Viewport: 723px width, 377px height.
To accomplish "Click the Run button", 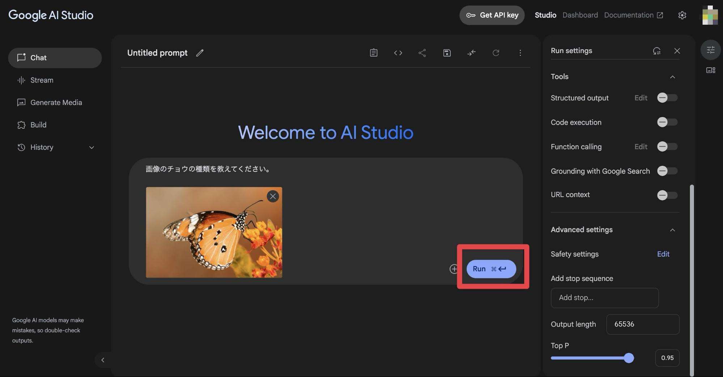I will point(491,269).
